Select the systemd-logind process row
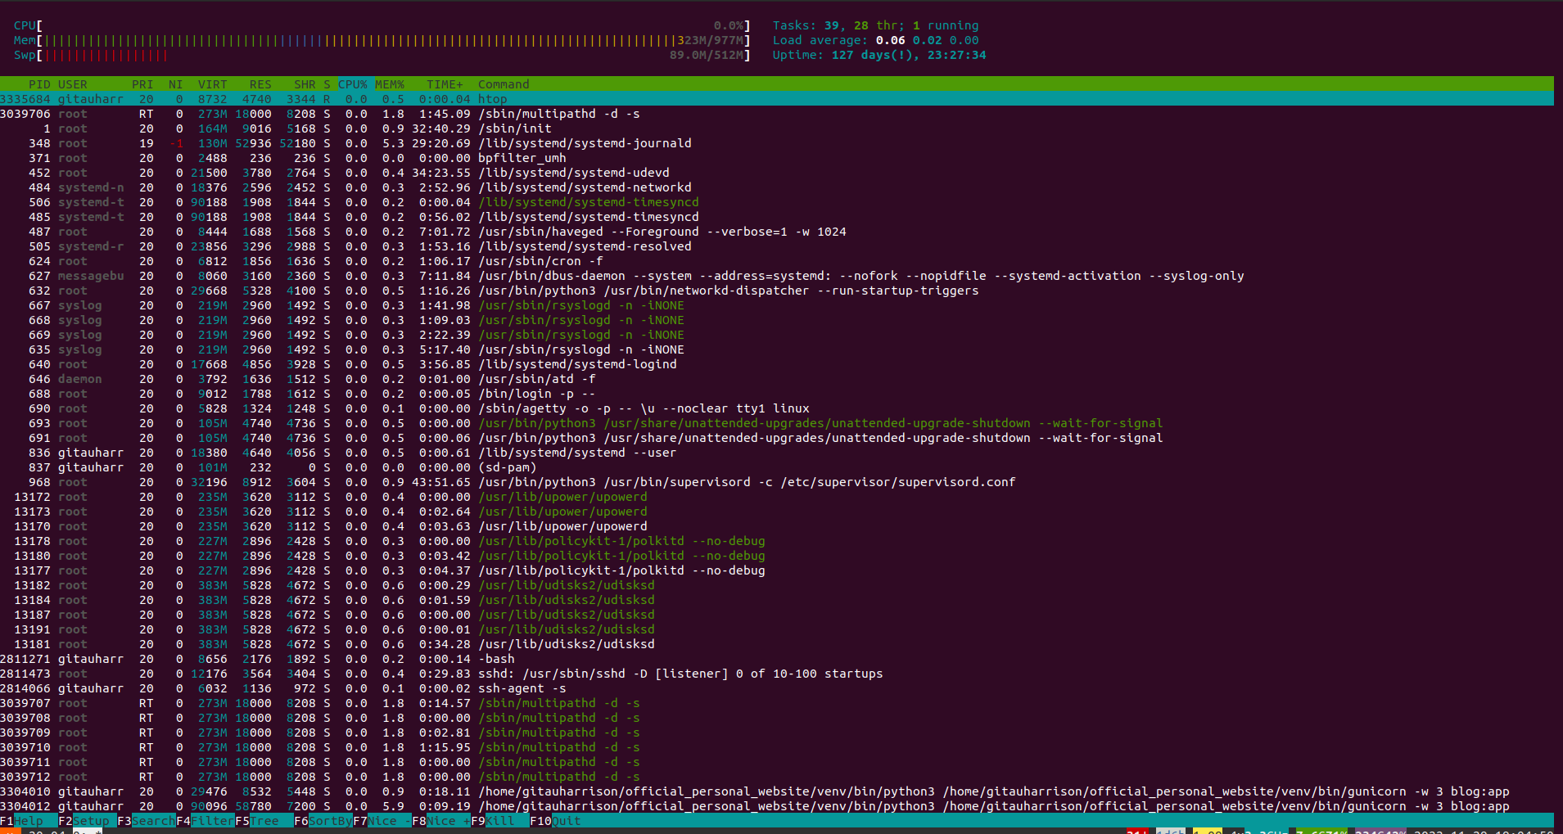This screenshot has height=834, width=1563. 777,364
